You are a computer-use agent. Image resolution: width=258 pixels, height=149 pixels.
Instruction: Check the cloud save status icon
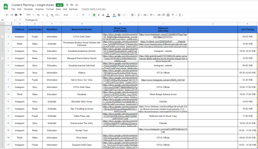click(77, 5)
